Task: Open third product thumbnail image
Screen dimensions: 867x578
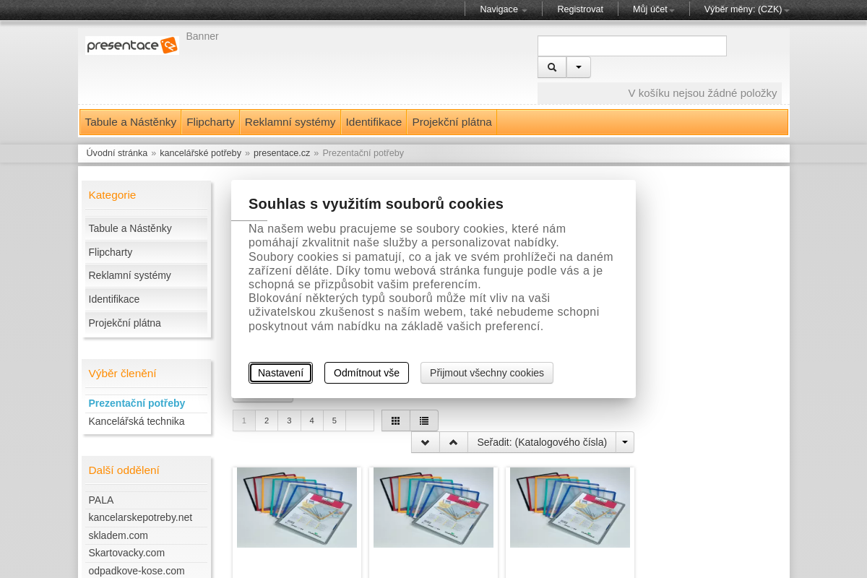Action: (570, 507)
